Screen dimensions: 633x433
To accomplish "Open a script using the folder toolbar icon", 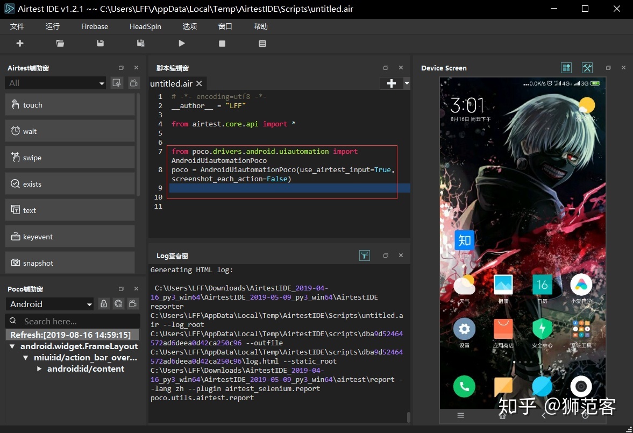I will coord(60,43).
